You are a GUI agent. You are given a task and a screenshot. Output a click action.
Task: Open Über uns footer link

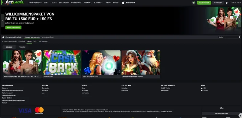[5, 88]
